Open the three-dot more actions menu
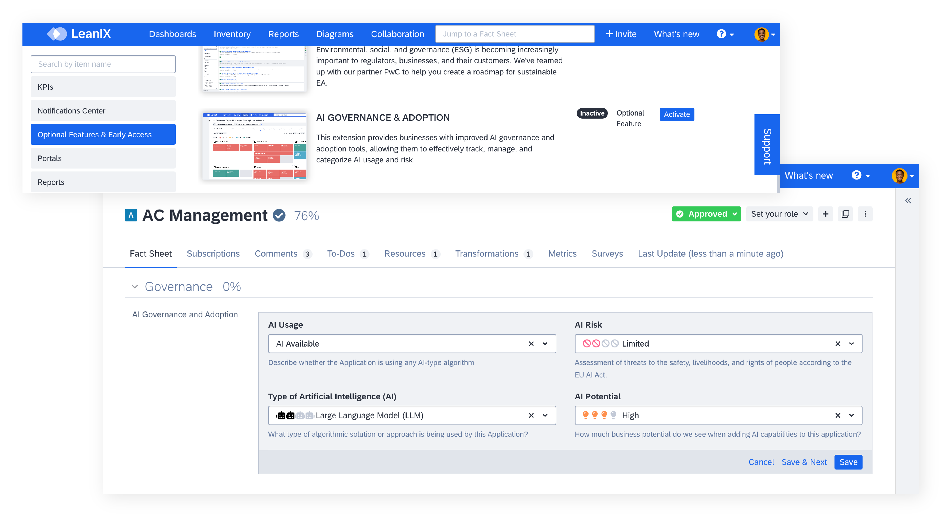 tap(865, 214)
